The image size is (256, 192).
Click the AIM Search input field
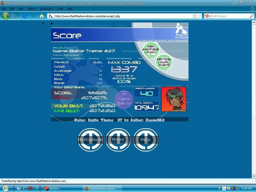[230, 16]
